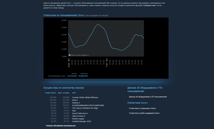Open 'Данные об оборудовании и ПО пользователей' link
The width and height of the screenshot is (214, 129).
click(148, 97)
